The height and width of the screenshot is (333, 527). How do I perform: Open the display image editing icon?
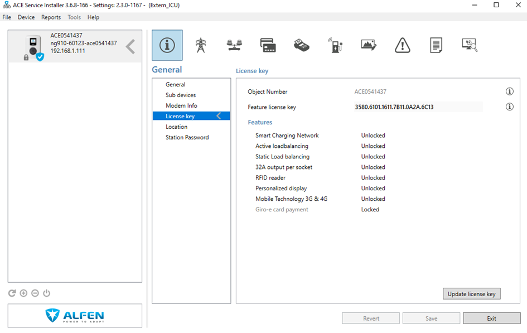[369, 45]
